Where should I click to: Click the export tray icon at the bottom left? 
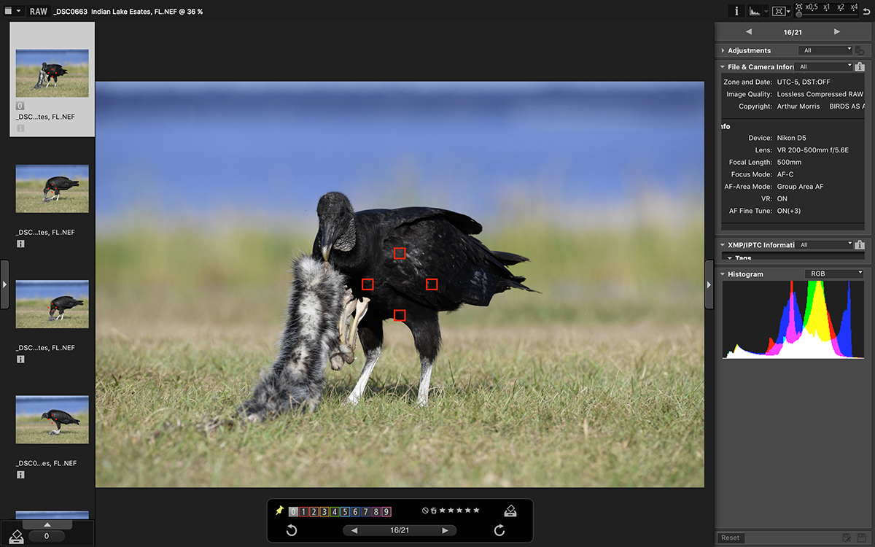coord(16,537)
